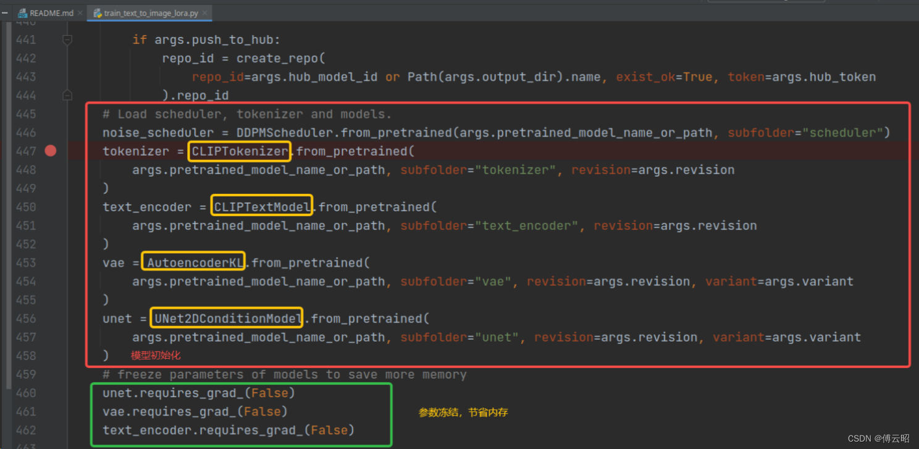Click the Python file icon on the active tab

(97, 12)
